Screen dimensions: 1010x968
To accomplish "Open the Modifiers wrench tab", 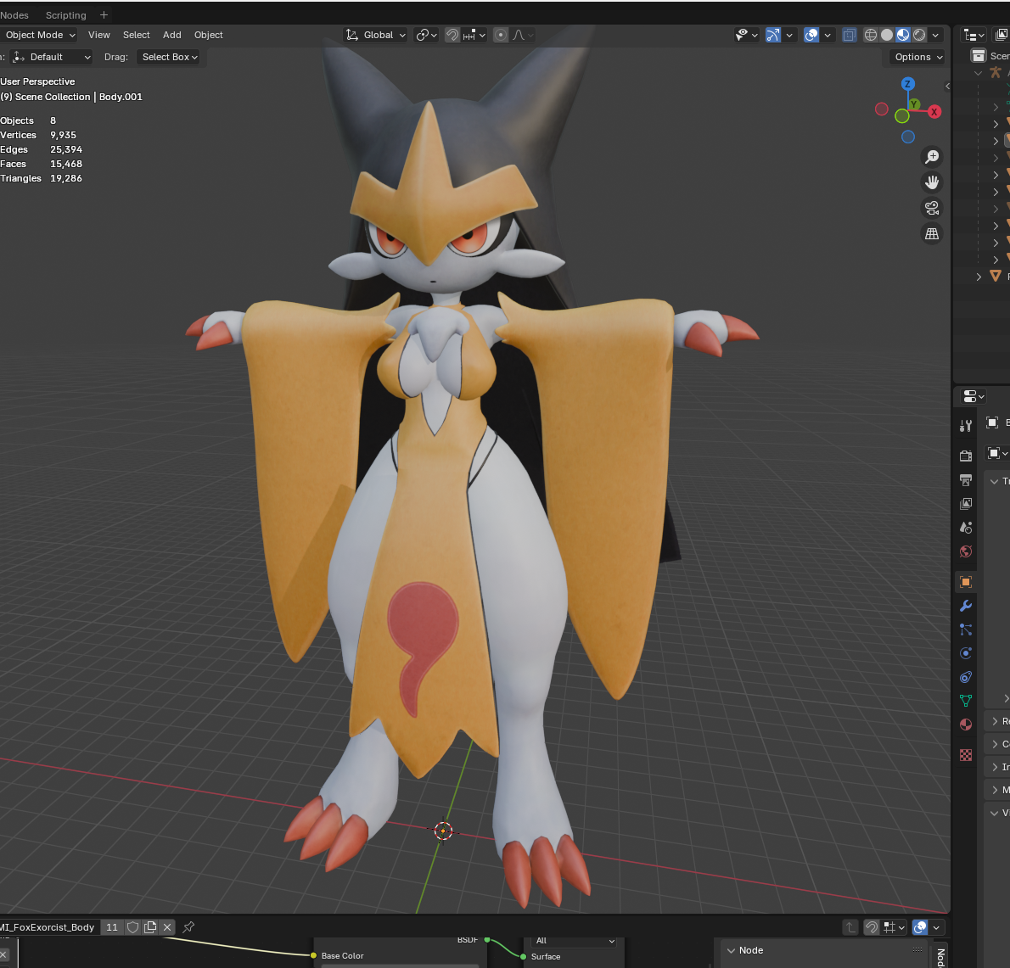I will (x=966, y=606).
